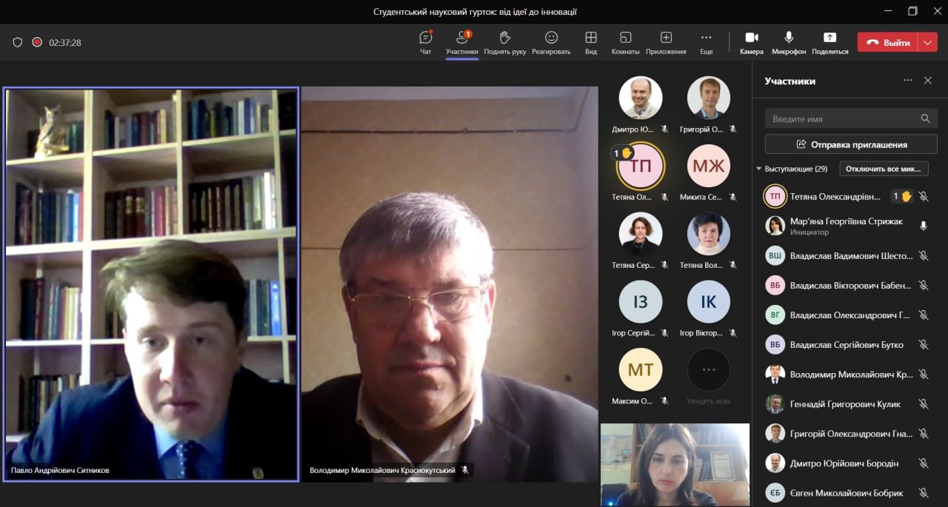
Task: Click ТП tile with raised hand
Action: tap(641, 166)
